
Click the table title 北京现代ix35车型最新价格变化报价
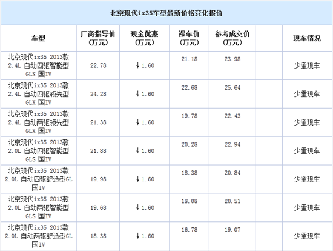point(166,13)
